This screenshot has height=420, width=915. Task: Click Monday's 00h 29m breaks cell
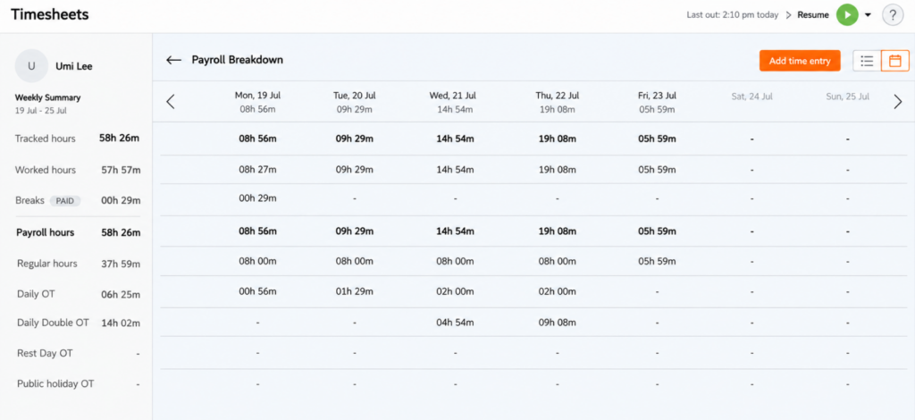pos(257,198)
